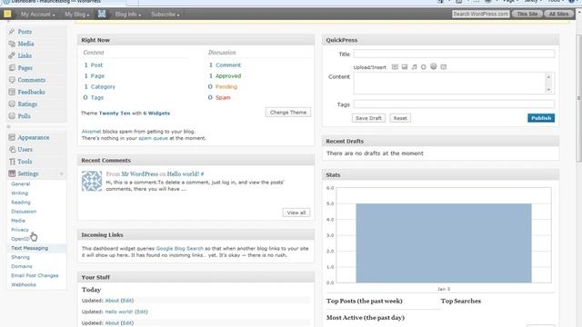Open the My Blog dropdown menu
The width and height of the screenshot is (582, 327).
pos(77,15)
